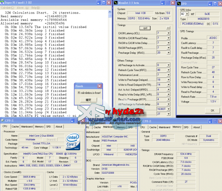Open the Performance Level dropdown
The image size is (222, 191).
pos(169,75)
